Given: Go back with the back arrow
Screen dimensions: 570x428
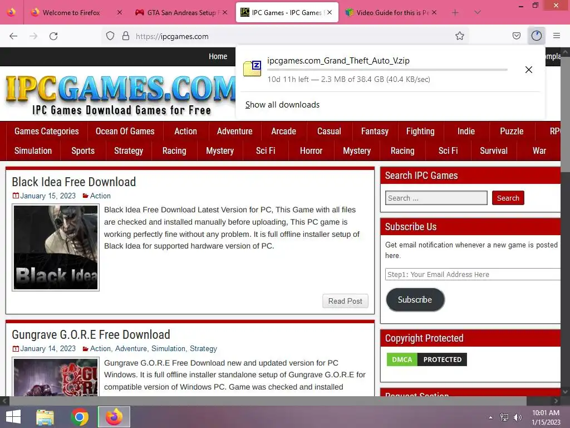Looking at the screenshot, I should [13, 36].
